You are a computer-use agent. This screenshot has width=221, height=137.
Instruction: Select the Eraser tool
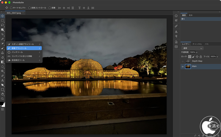2,57
